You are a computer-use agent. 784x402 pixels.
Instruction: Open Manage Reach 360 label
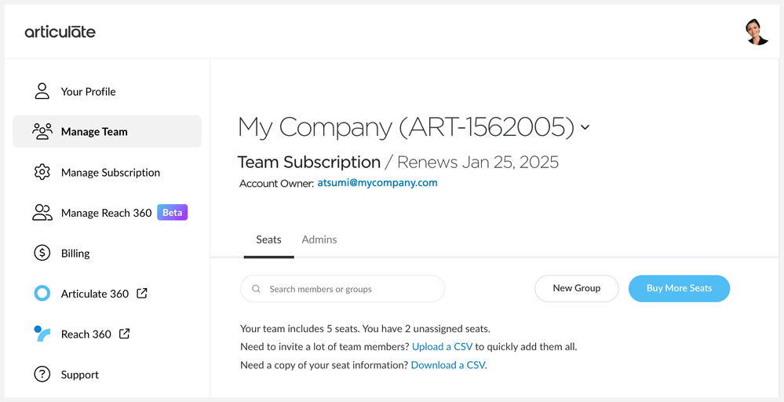coord(106,213)
